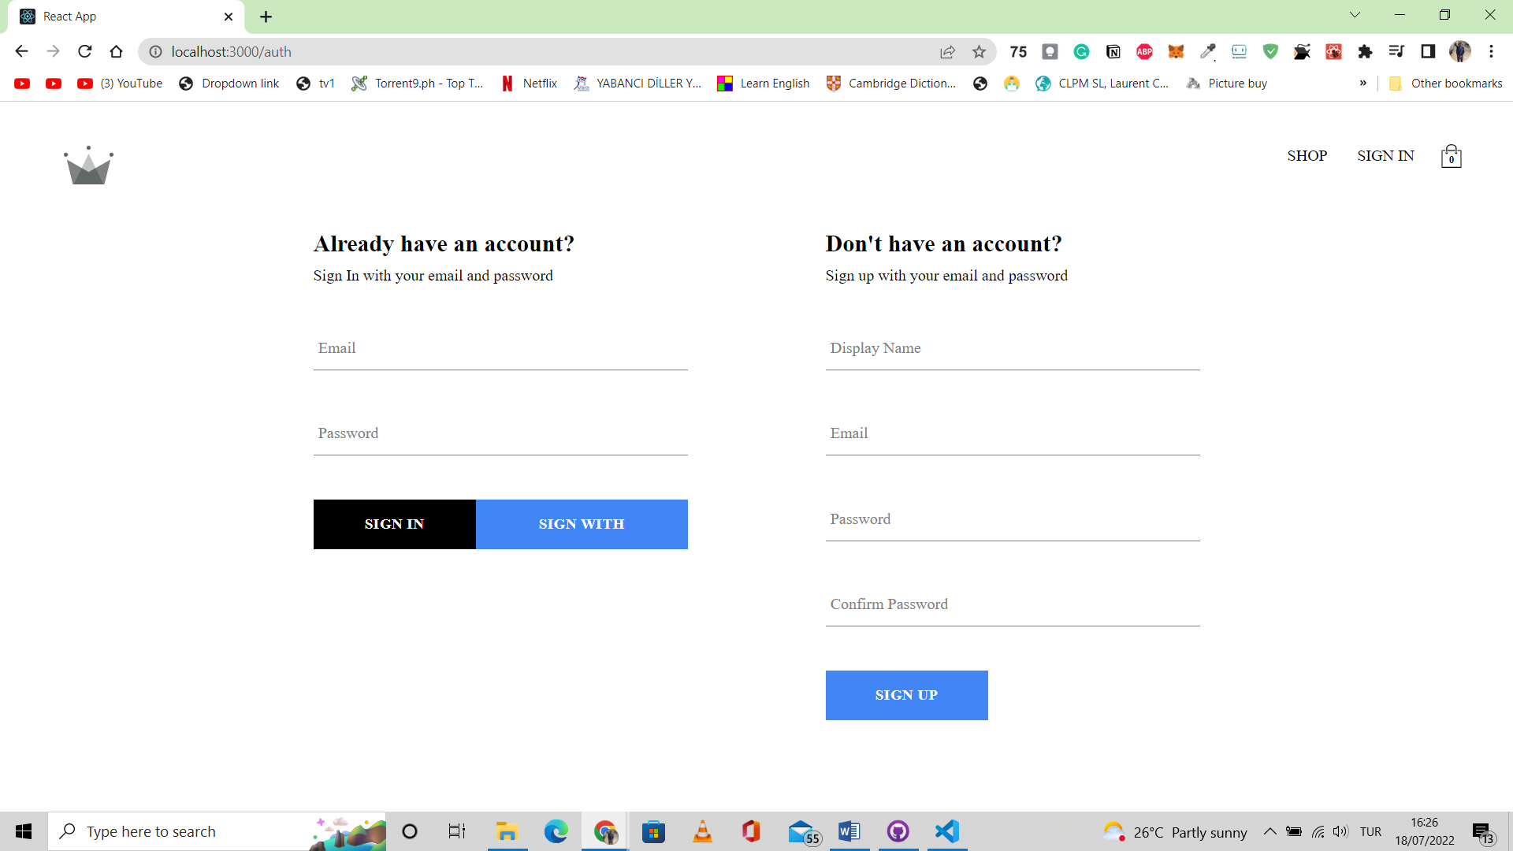The width and height of the screenshot is (1513, 851).
Task: Open the Cambridge Dictionary bookmark
Action: coord(891,84)
